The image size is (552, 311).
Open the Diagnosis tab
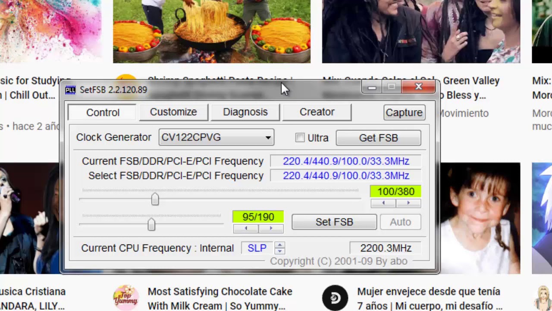[x=245, y=112]
